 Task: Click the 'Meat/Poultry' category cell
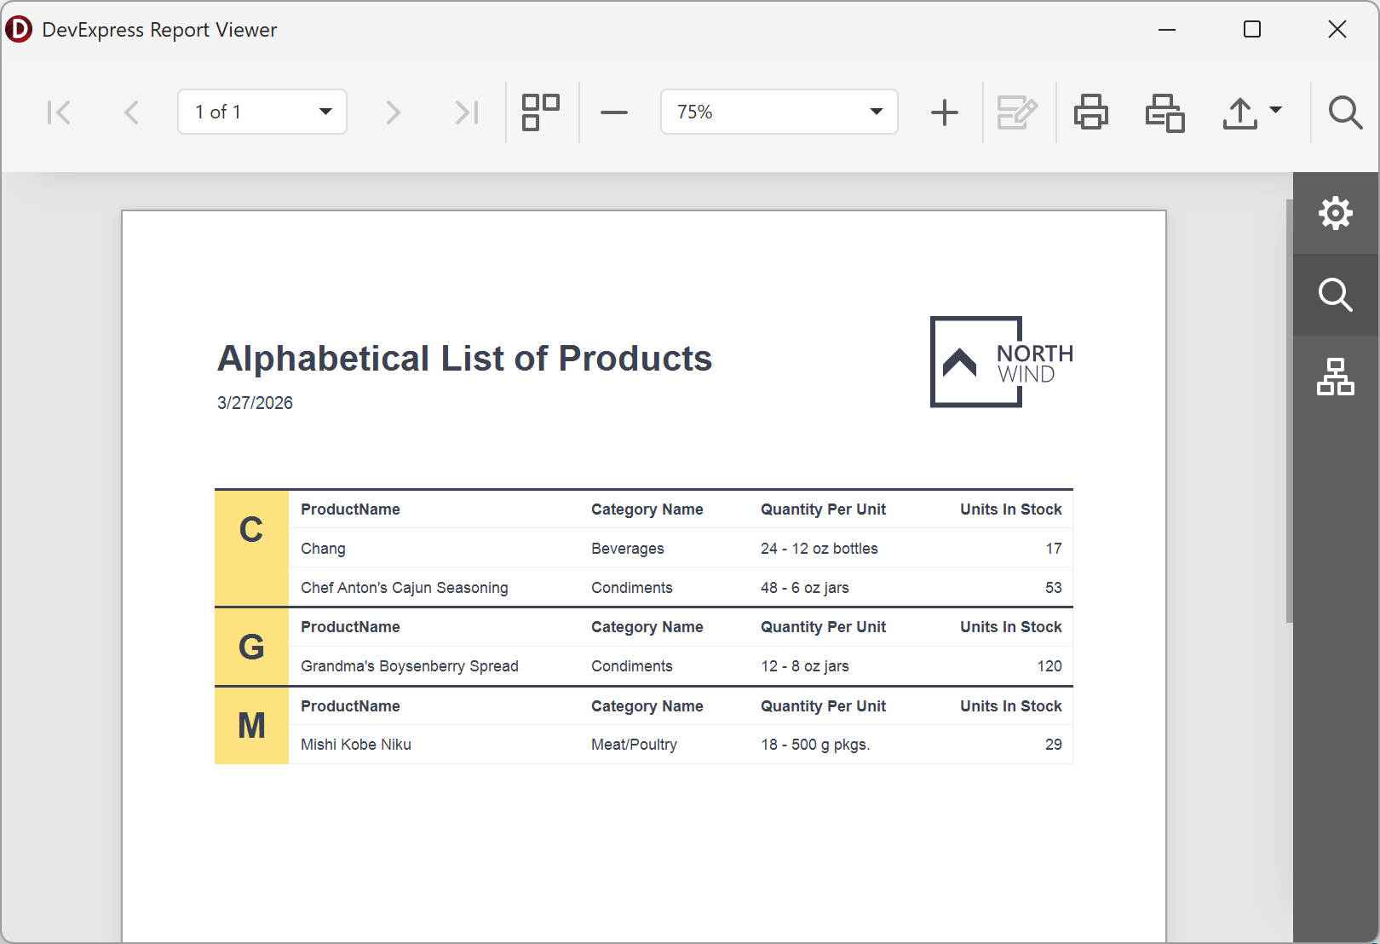pos(634,745)
